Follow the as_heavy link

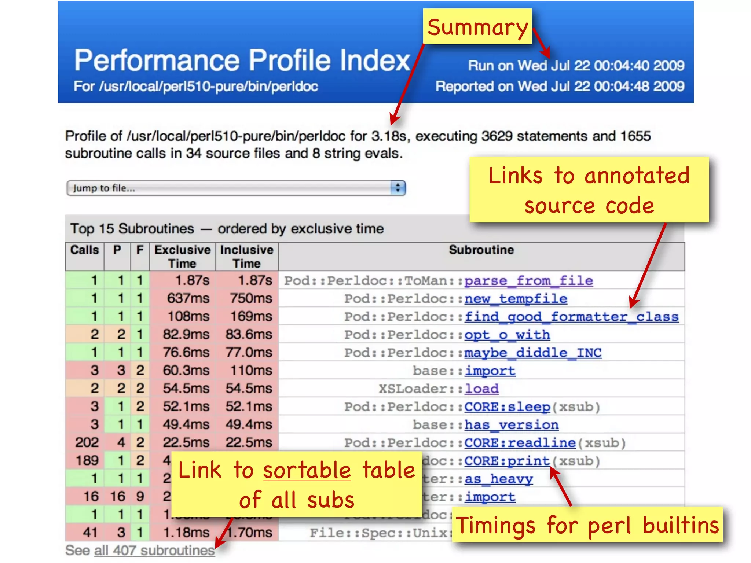pyautogui.click(x=499, y=479)
